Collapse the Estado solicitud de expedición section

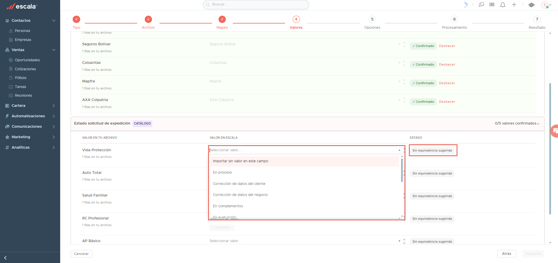point(538,124)
